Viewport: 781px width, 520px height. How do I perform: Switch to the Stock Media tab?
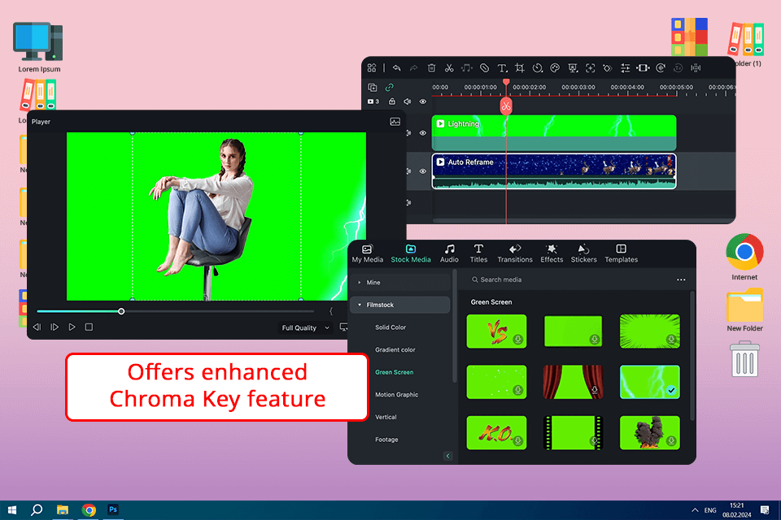pos(411,253)
